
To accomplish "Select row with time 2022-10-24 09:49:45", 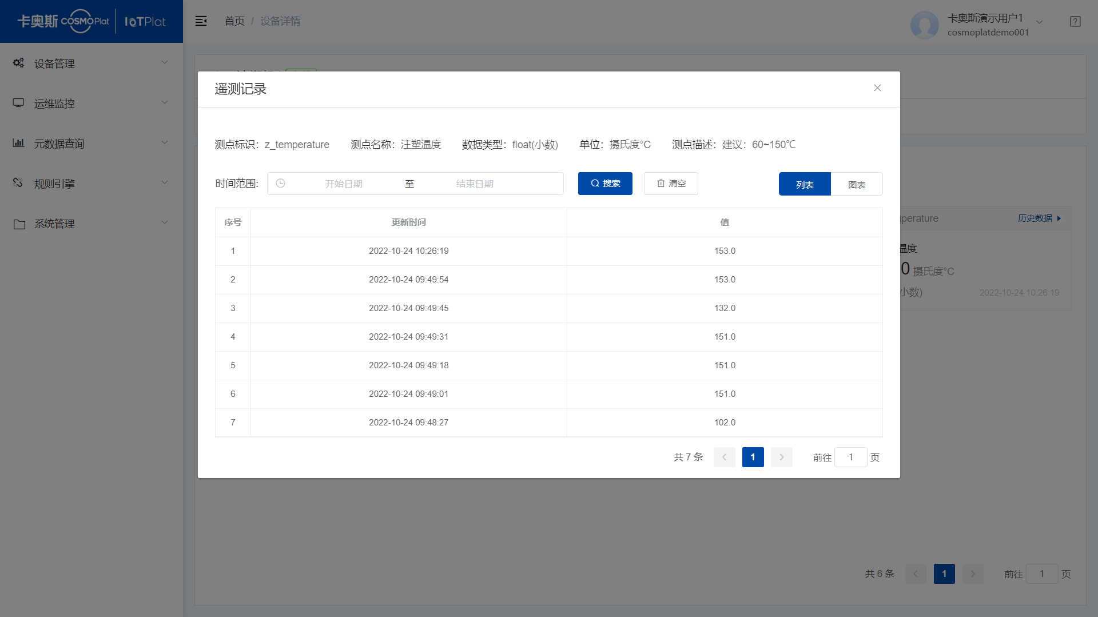I will (549, 308).
